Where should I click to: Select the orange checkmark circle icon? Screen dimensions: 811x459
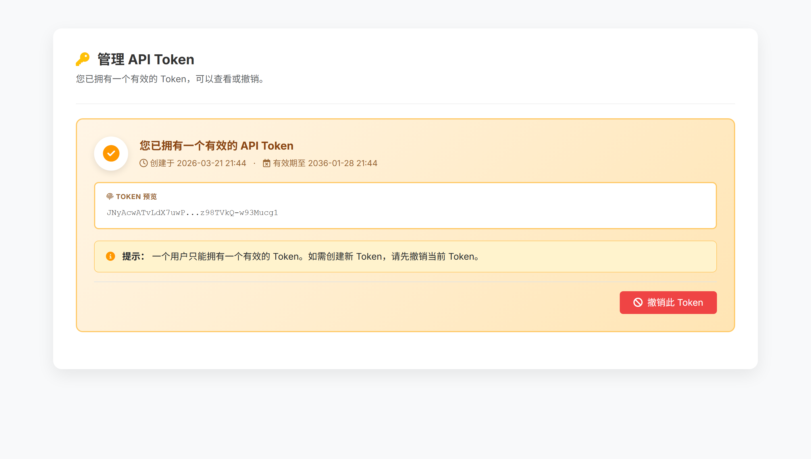tap(111, 153)
